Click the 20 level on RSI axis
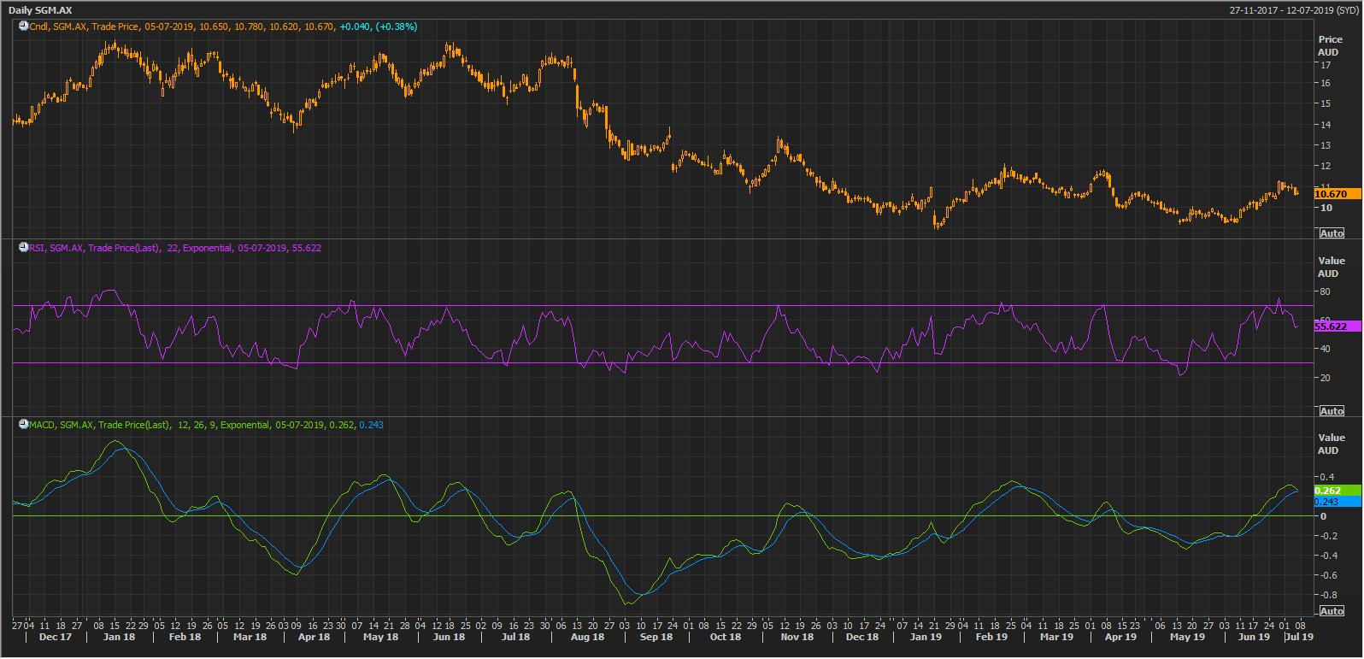This screenshot has height=659, width=1364. (x=1325, y=378)
